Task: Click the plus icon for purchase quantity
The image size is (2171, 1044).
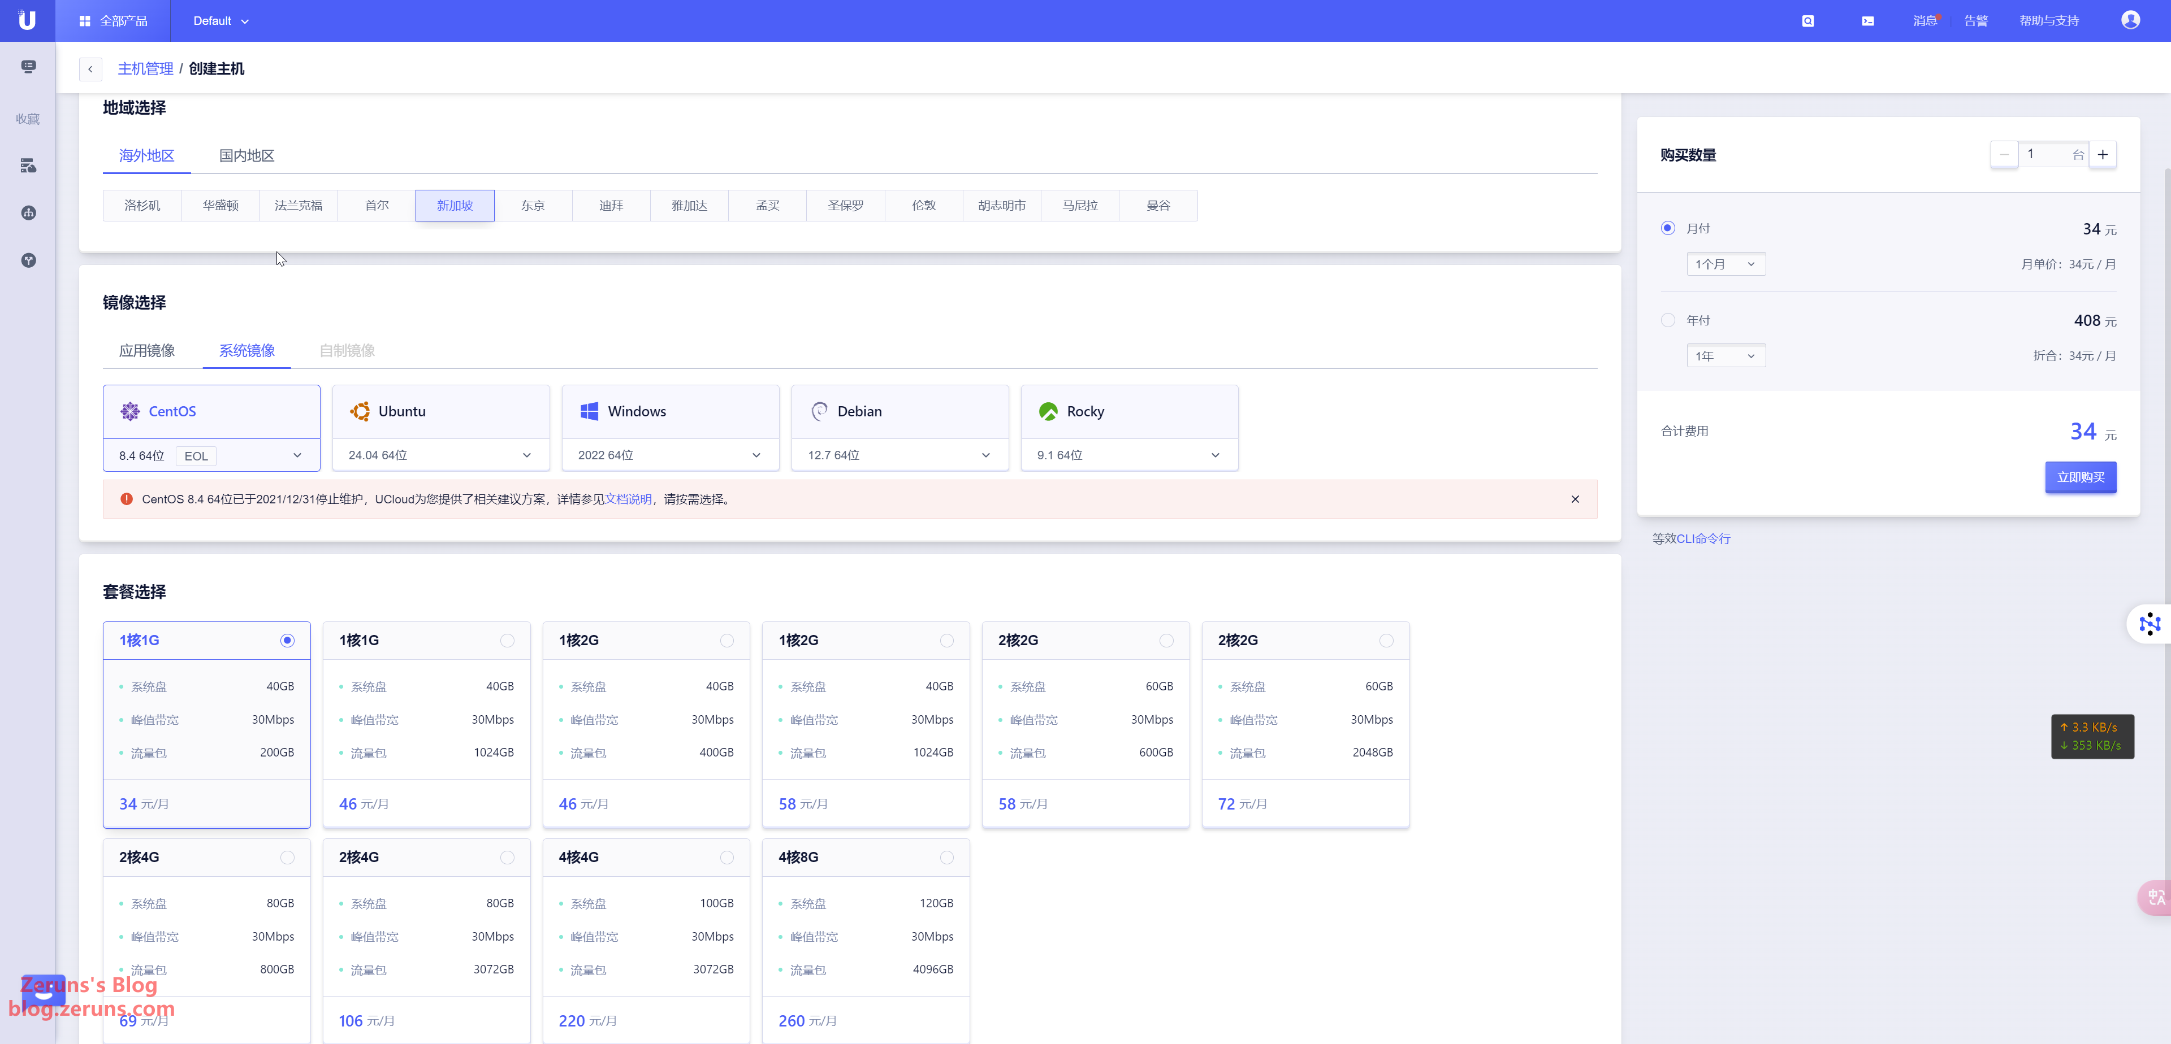Action: [x=2102, y=154]
